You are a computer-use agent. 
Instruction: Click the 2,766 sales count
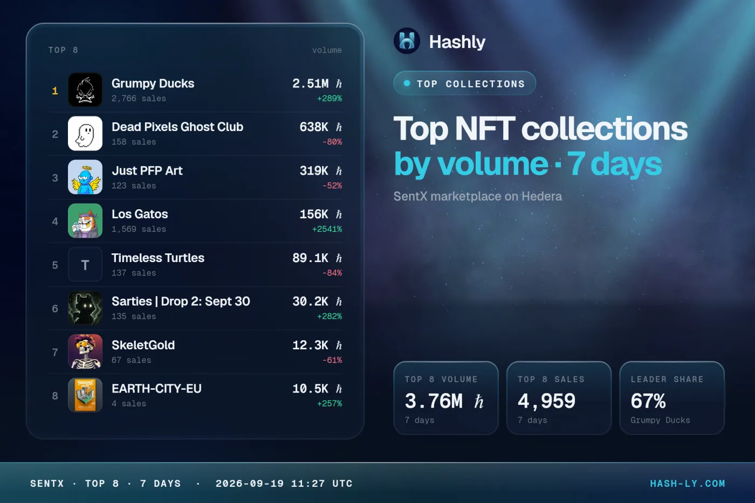(139, 99)
